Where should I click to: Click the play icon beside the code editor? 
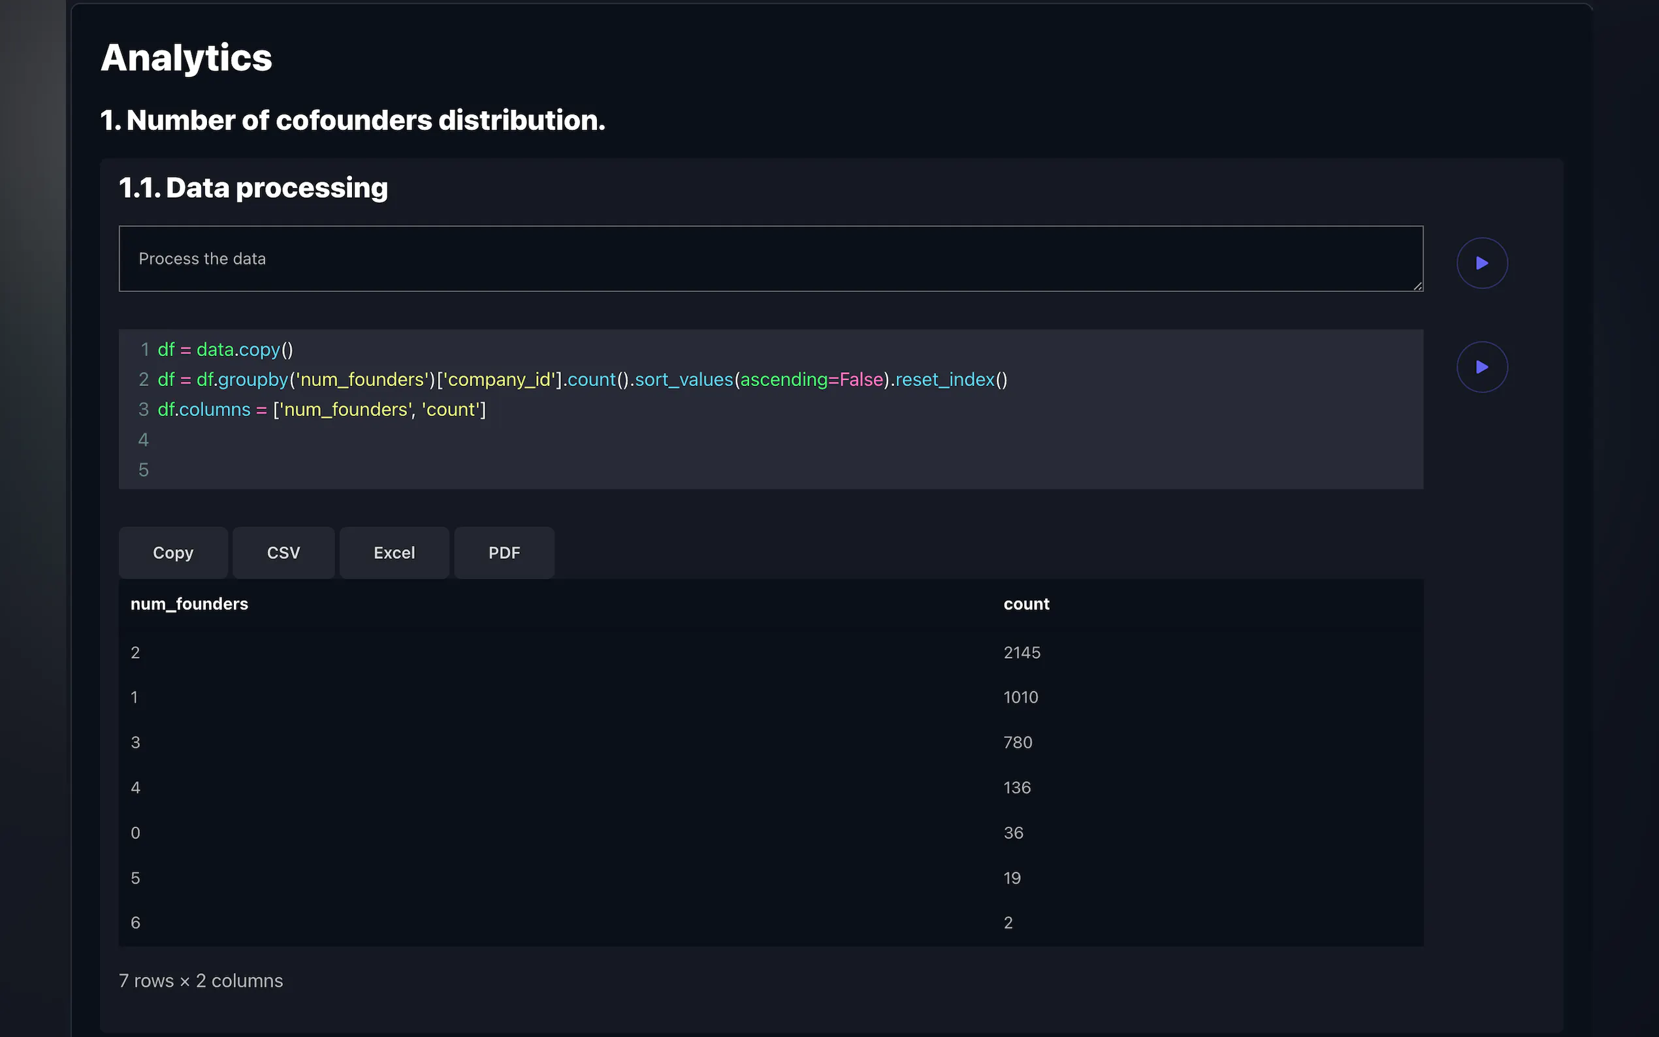click(1481, 367)
